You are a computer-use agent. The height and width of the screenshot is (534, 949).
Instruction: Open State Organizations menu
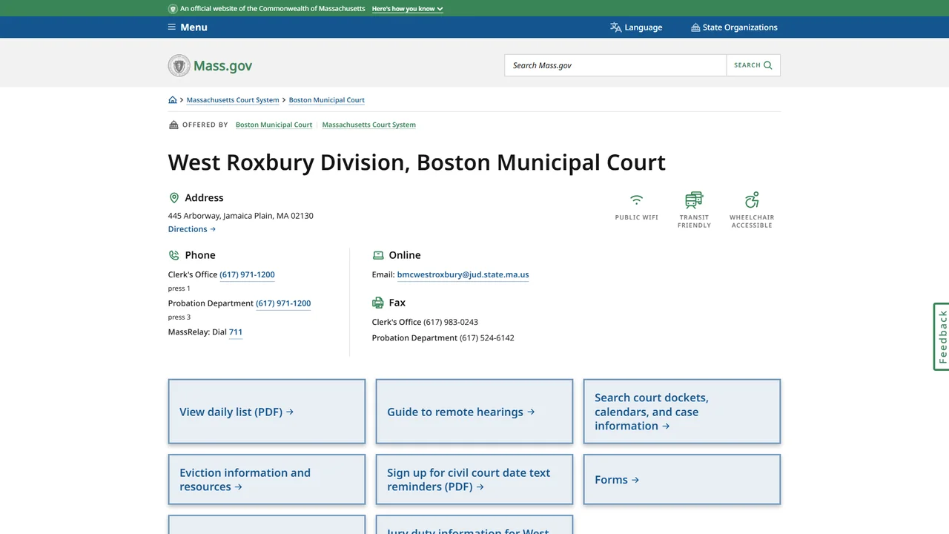[734, 27]
